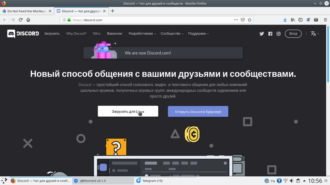Open the Firefox library icon
The width and height of the screenshot is (330, 185).
[x=293, y=20]
